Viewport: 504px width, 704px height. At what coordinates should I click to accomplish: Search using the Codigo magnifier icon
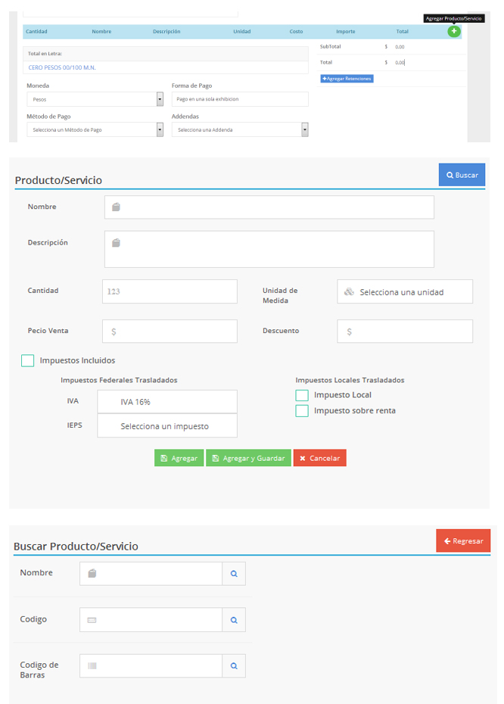(234, 619)
